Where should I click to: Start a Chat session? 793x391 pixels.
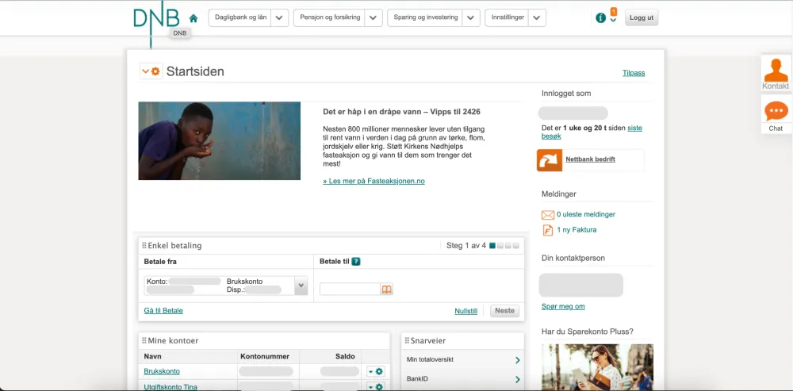tap(776, 114)
